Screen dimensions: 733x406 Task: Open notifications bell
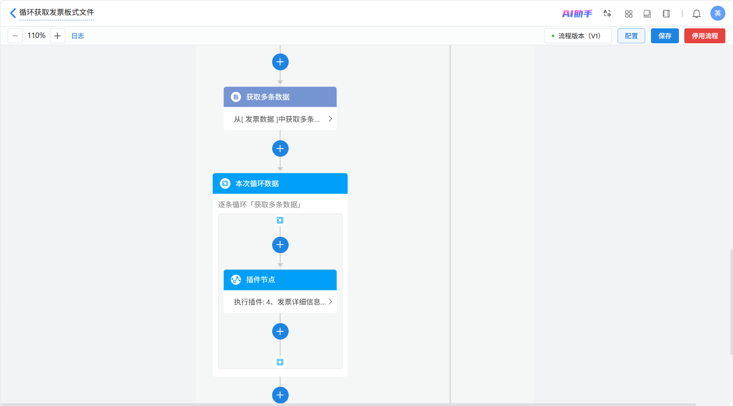(x=697, y=14)
